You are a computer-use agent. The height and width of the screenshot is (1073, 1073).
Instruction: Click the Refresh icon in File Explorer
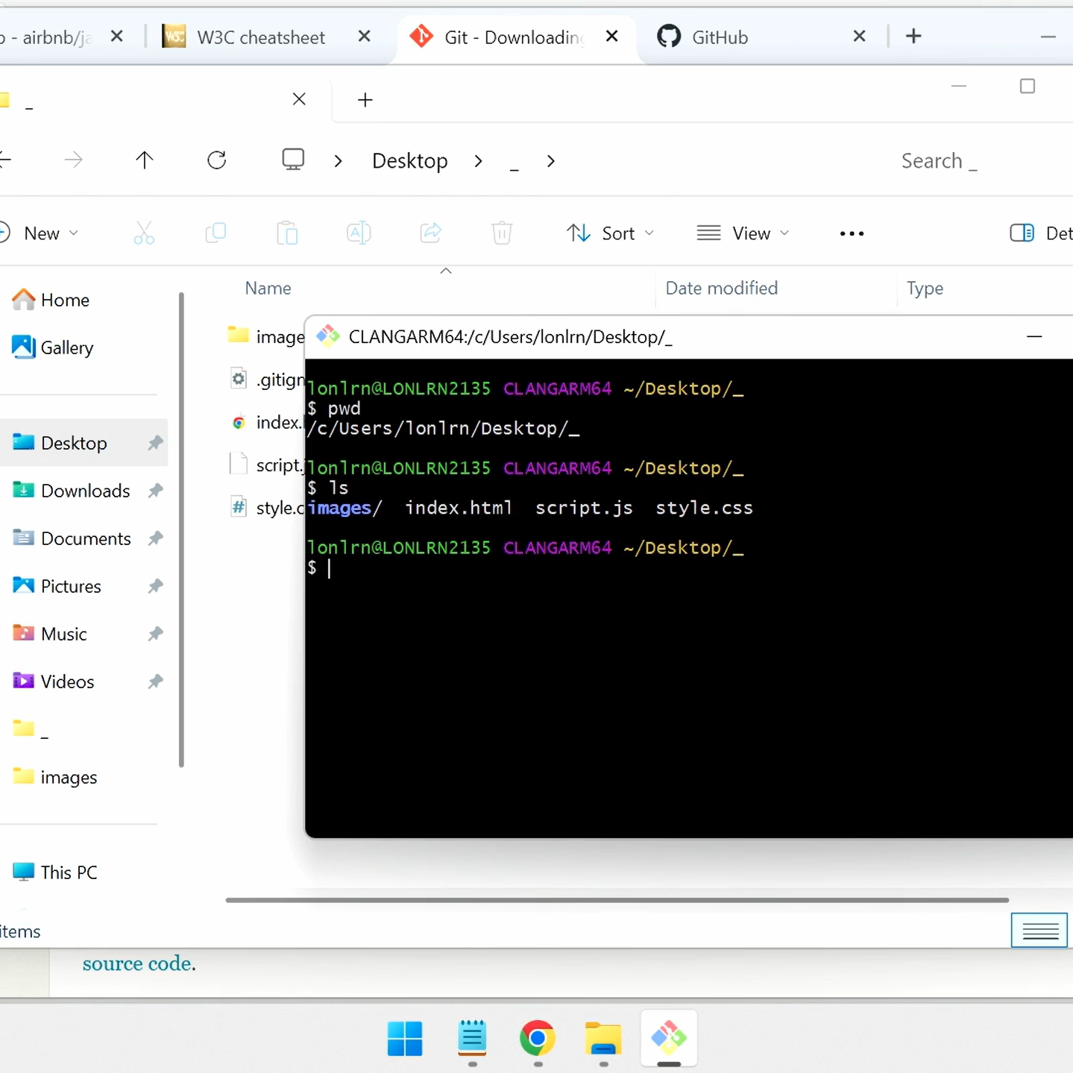pos(217,160)
